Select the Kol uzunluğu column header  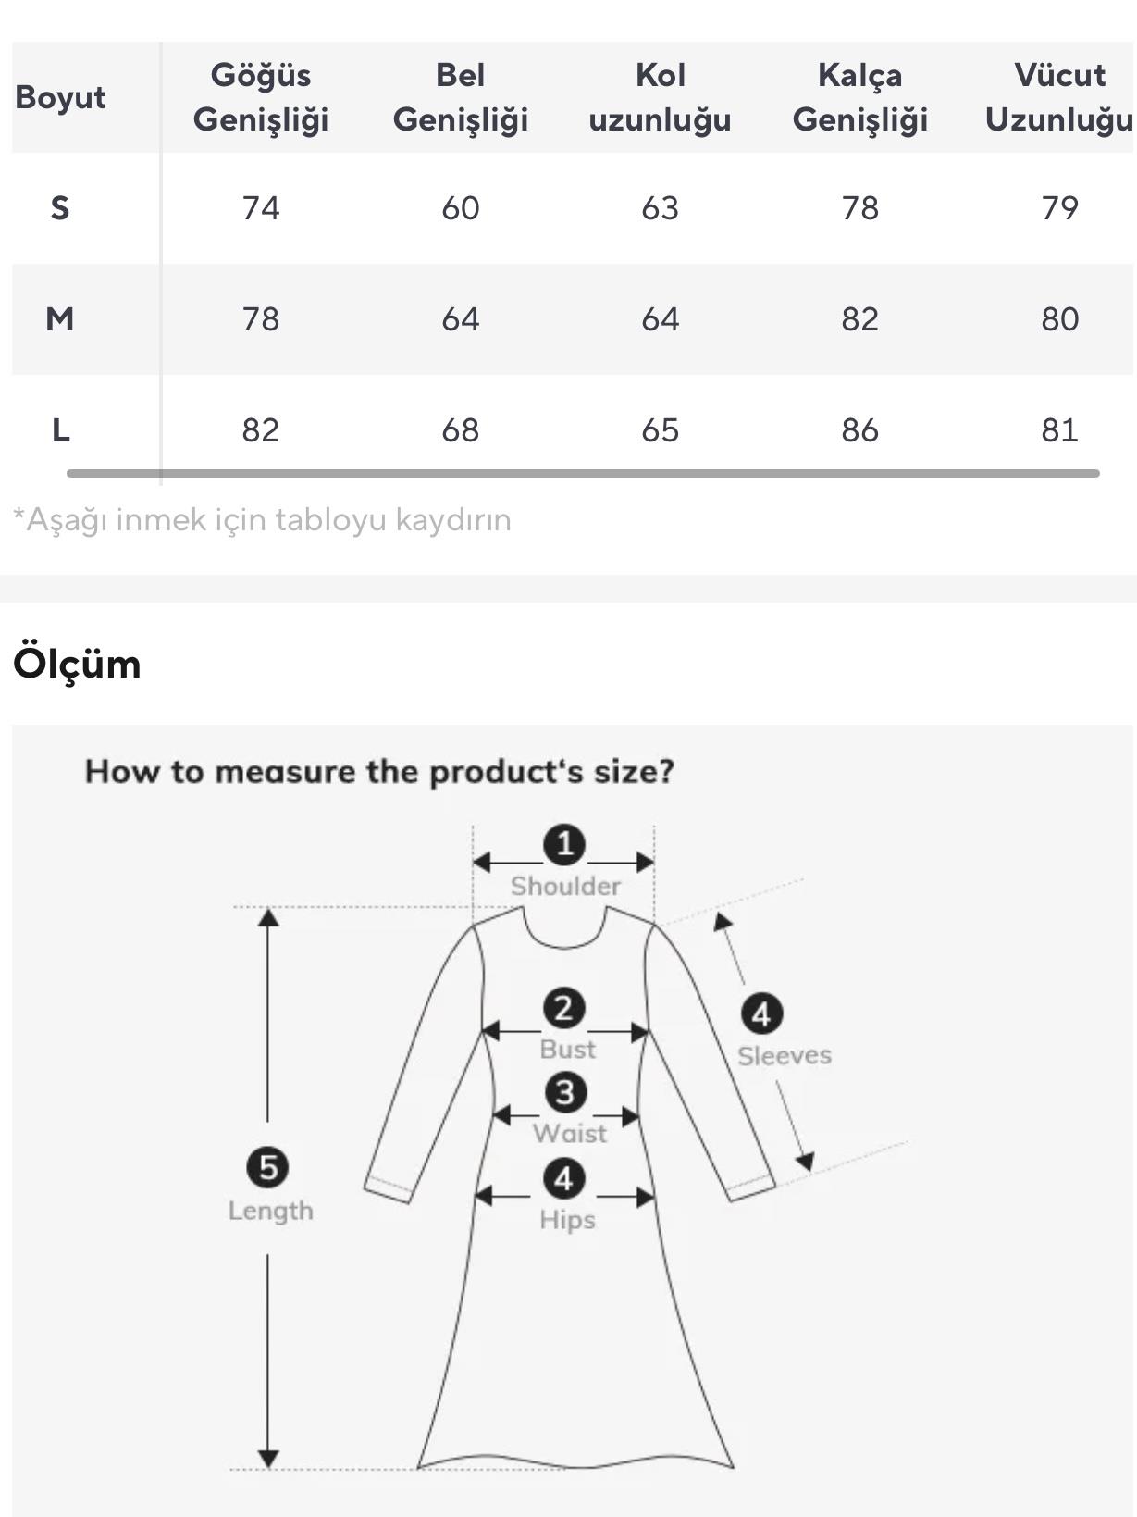(x=660, y=97)
